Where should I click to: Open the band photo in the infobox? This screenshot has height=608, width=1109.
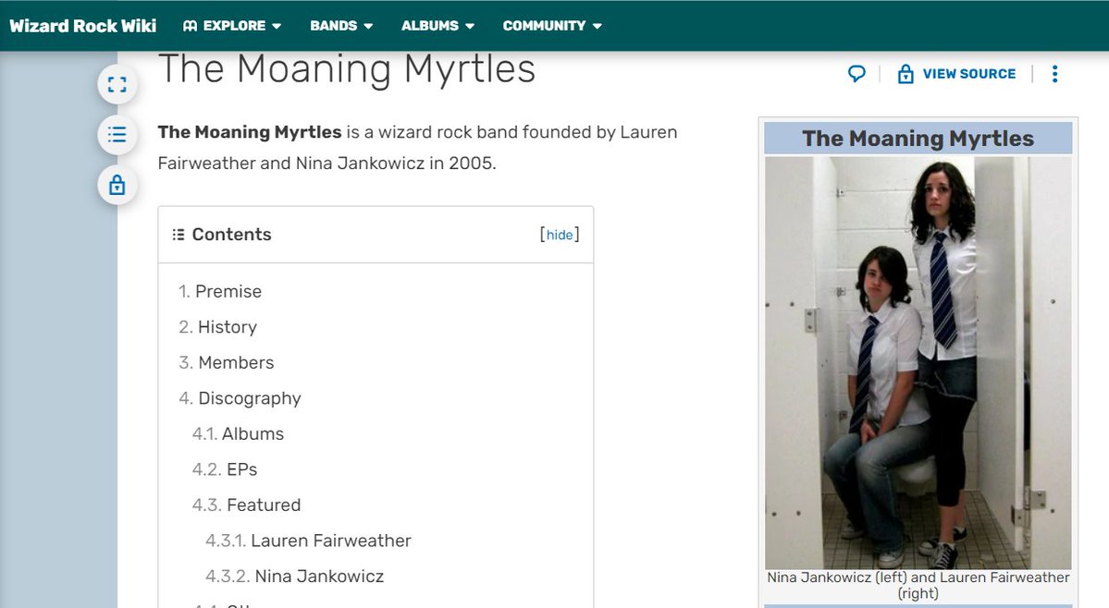[918, 363]
